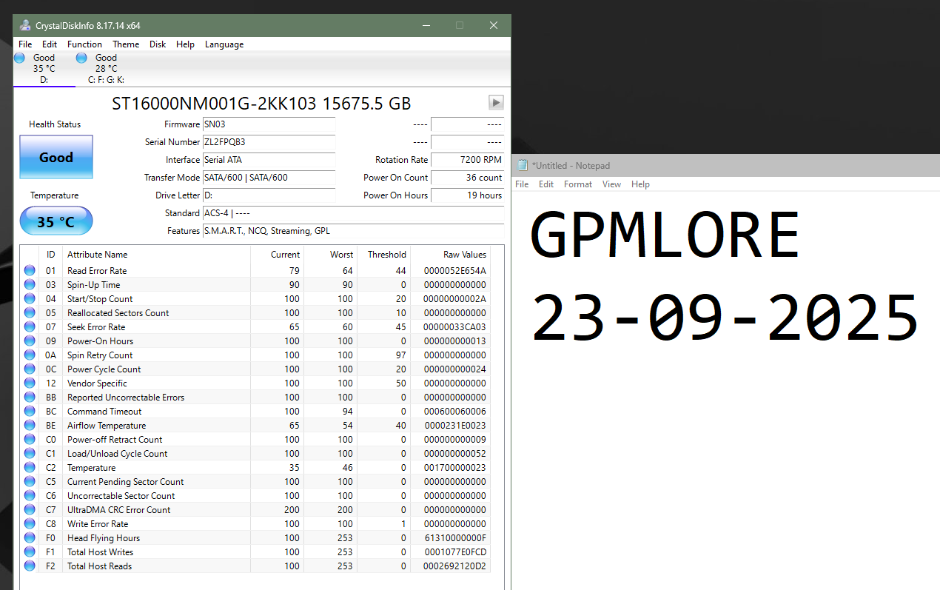The width and height of the screenshot is (940, 590).
Task: Click the Temperature attribute status orb
Action: click(x=30, y=468)
